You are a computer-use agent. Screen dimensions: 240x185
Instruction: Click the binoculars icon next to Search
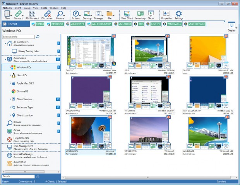[38, 176]
